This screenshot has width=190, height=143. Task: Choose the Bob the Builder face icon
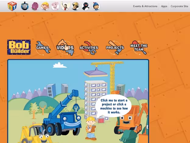coord(45,6)
